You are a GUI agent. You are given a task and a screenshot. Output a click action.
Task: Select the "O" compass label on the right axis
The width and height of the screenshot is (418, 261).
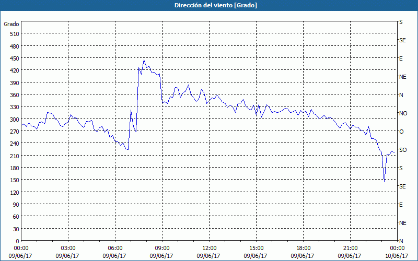click(401, 132)
